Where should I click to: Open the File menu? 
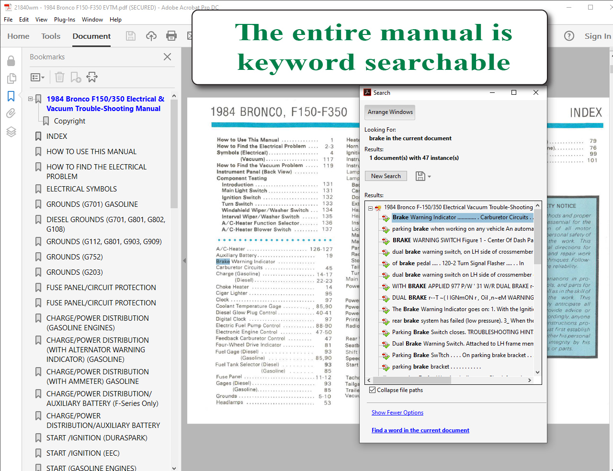point(8,20)
